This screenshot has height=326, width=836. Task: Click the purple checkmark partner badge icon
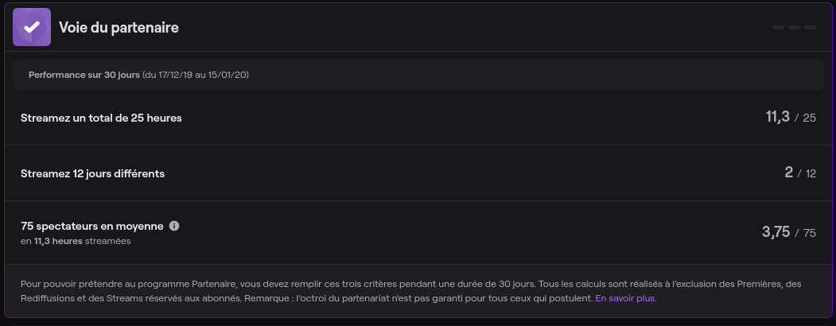tap(32, 27)
